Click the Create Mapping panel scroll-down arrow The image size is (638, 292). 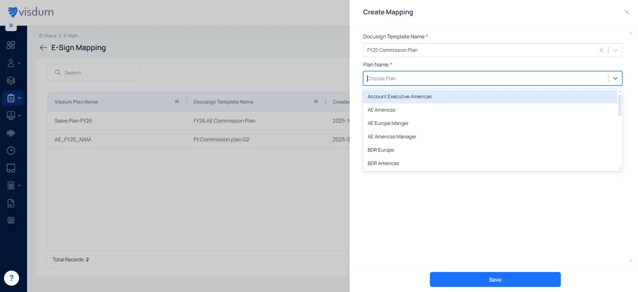[631, 261]
